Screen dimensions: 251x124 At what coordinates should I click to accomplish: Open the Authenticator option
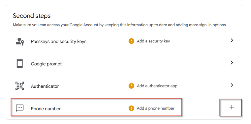tap(45, 86)
